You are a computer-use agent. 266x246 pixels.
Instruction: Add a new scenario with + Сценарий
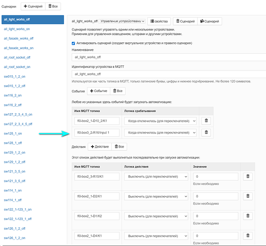click(x=33, y=6)
